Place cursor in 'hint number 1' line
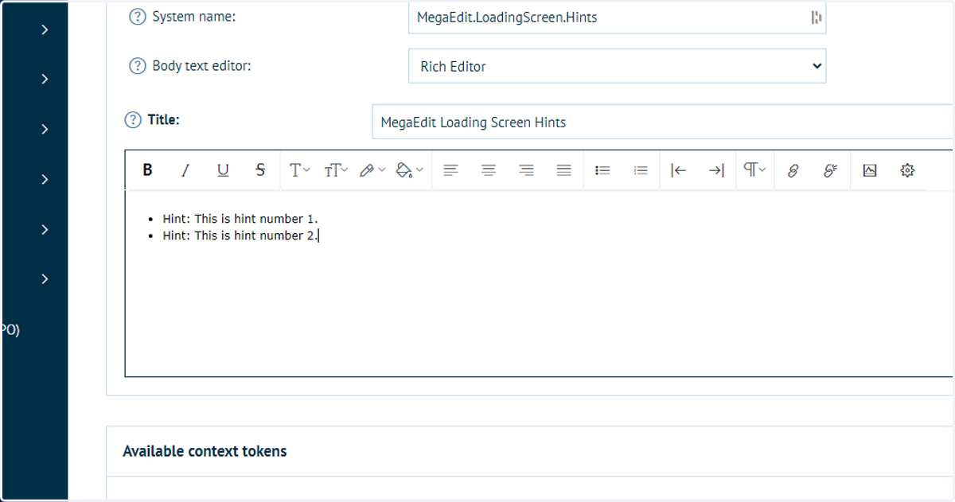The width and height of the screenshot is (955, 502). point(240,219)
